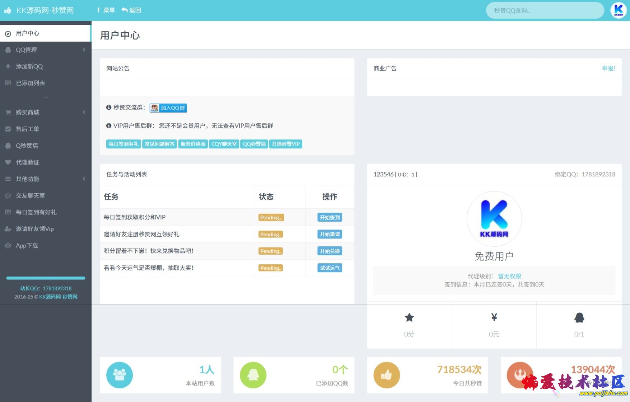Open the 菜单 toggle in top bar

(x=106, y=10)
